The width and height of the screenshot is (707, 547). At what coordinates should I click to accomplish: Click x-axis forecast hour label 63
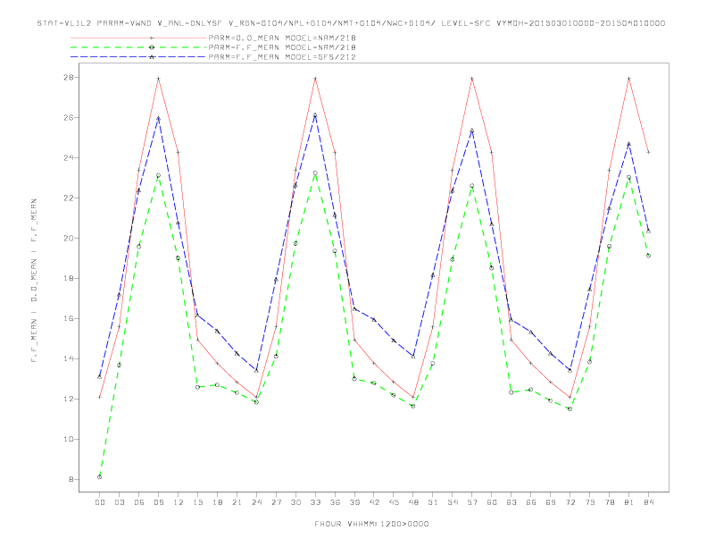[512, 502]
